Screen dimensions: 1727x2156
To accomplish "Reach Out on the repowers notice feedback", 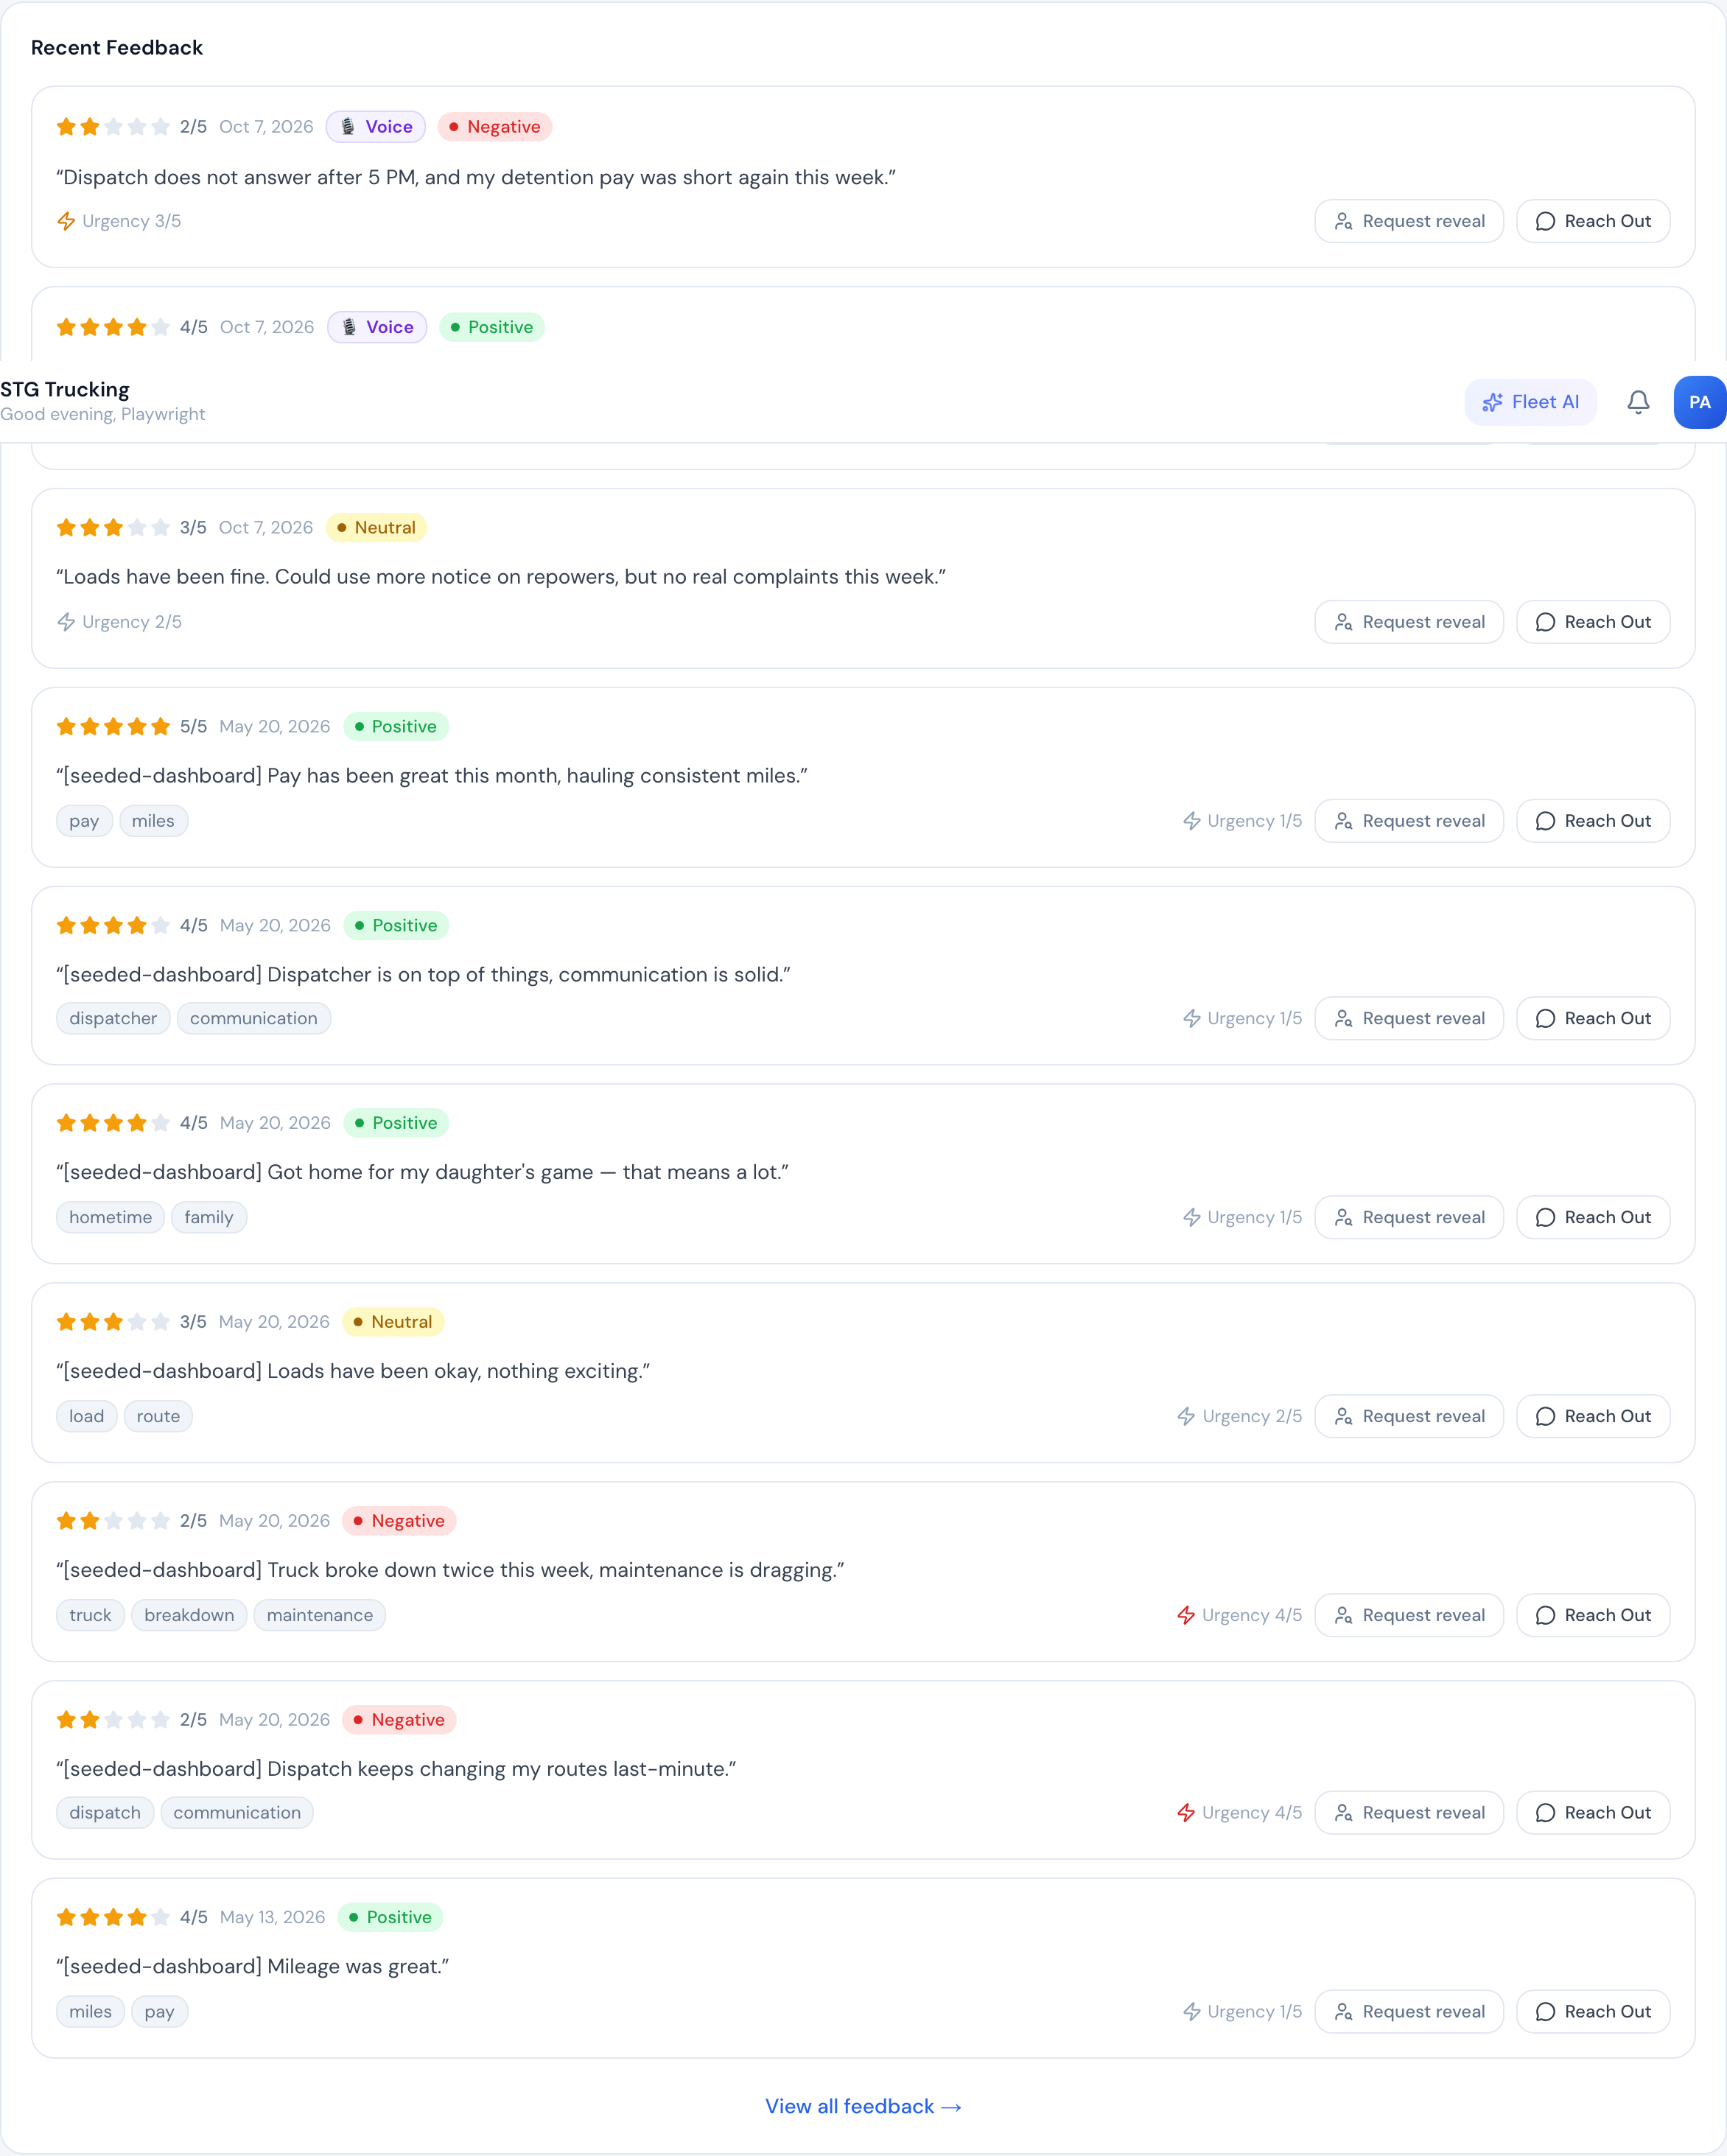I will pyautogui.click(x=1593, y=622).
